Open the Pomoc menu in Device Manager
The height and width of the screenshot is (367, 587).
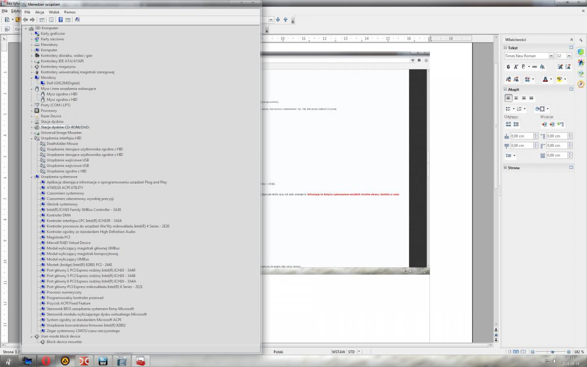[x=70, y=12]
